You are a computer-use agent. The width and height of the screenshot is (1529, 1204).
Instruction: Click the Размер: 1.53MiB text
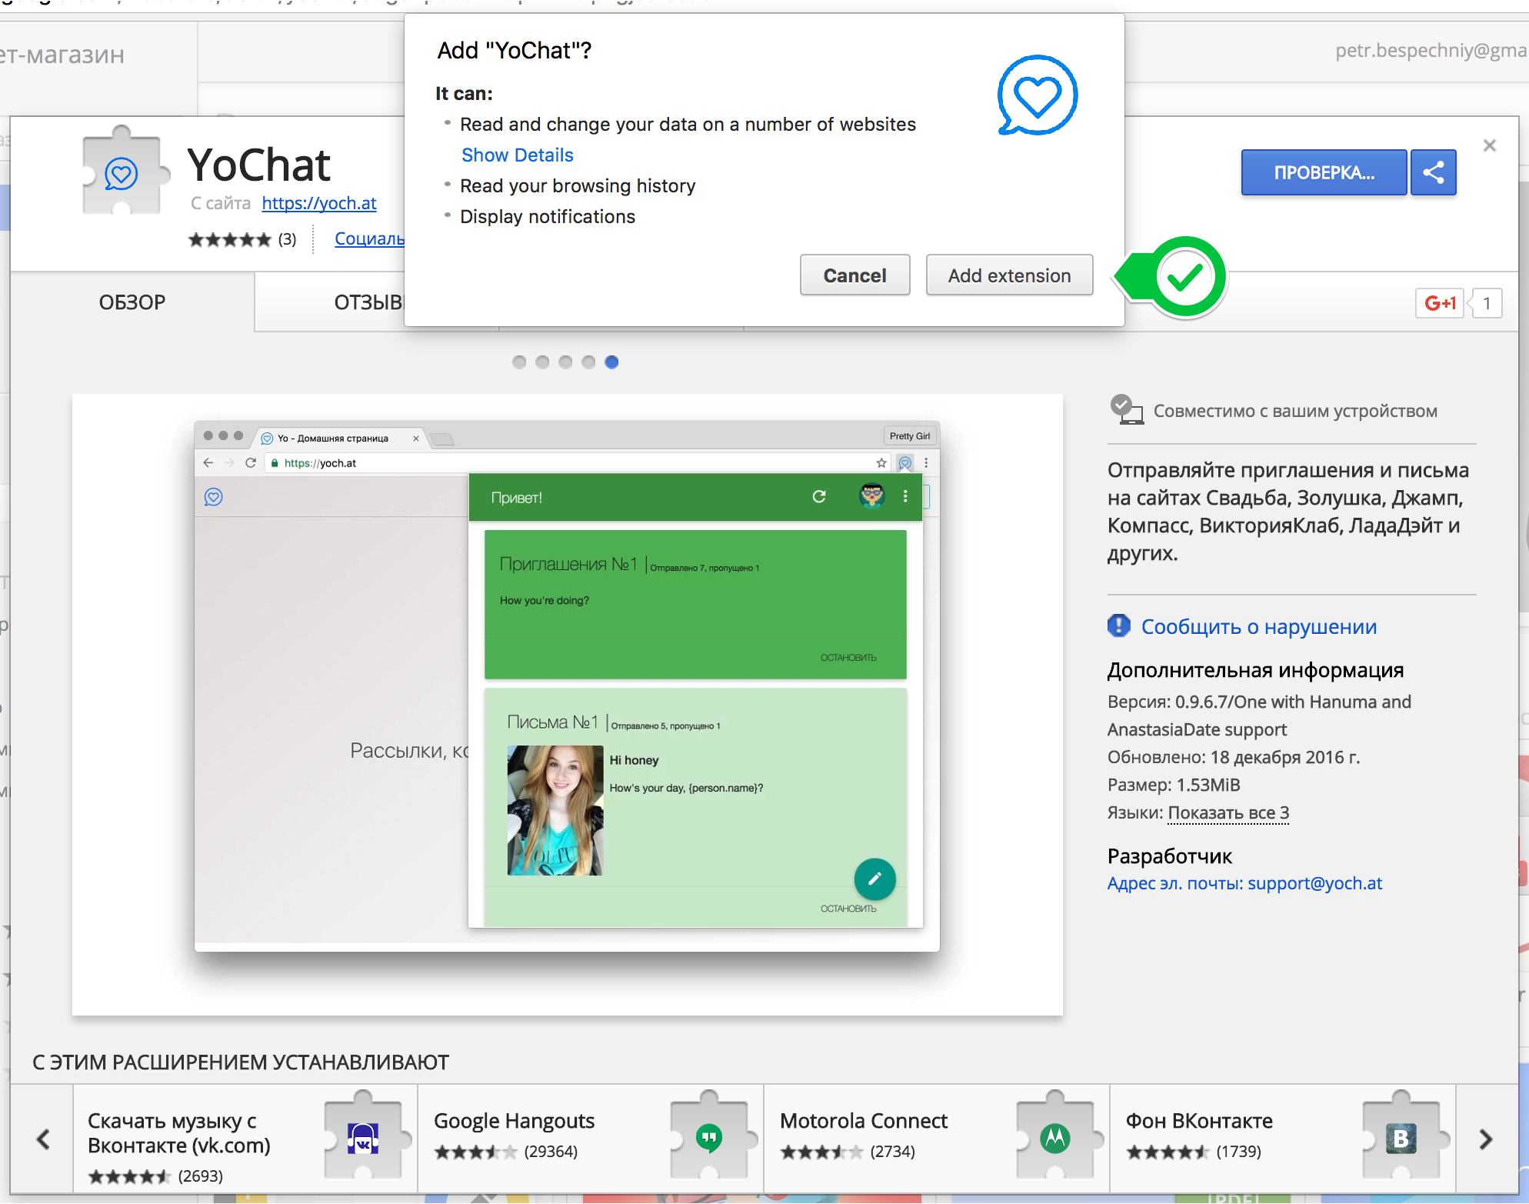[x=1174, y=785]
